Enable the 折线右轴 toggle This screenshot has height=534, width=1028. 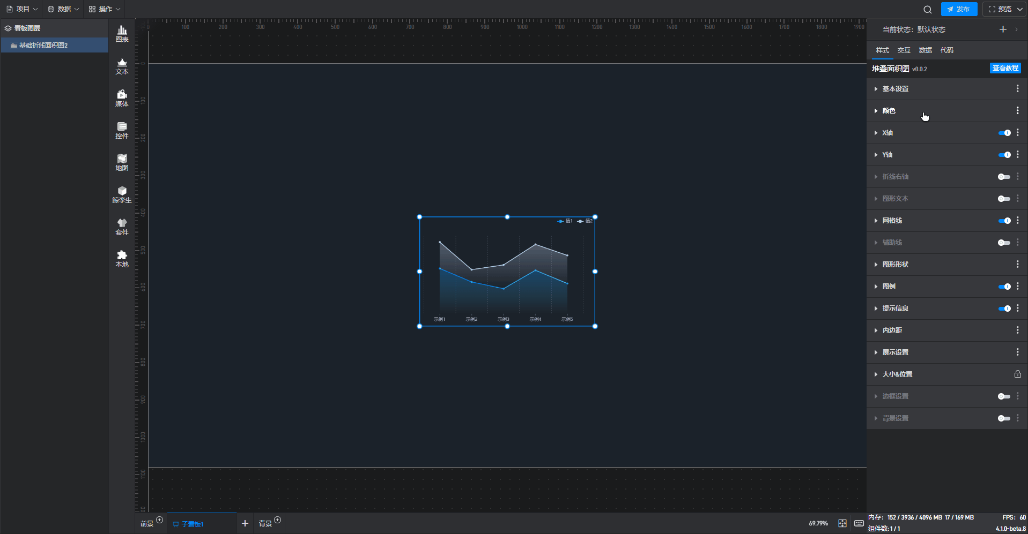coord(1004,177)
